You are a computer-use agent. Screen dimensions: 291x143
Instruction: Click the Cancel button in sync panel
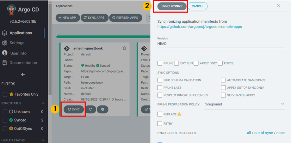[197, 6]
